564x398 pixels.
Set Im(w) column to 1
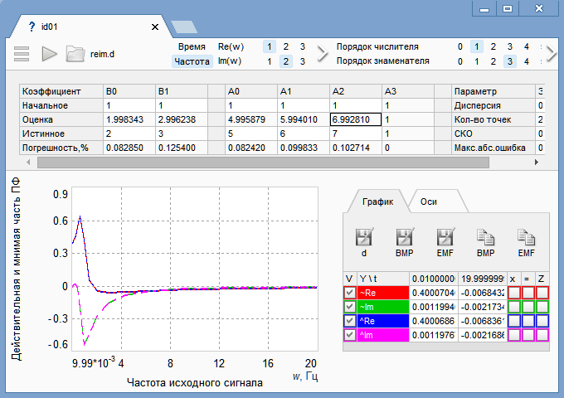tap(270, 61)
